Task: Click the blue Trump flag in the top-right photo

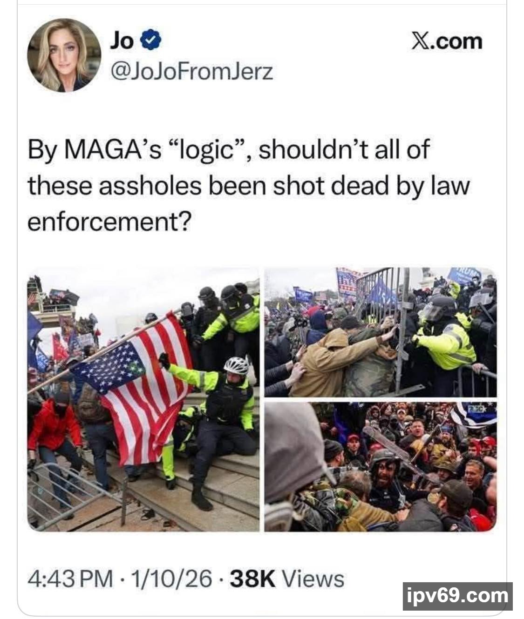Action: pyautogui.click(x=464, y=276)
